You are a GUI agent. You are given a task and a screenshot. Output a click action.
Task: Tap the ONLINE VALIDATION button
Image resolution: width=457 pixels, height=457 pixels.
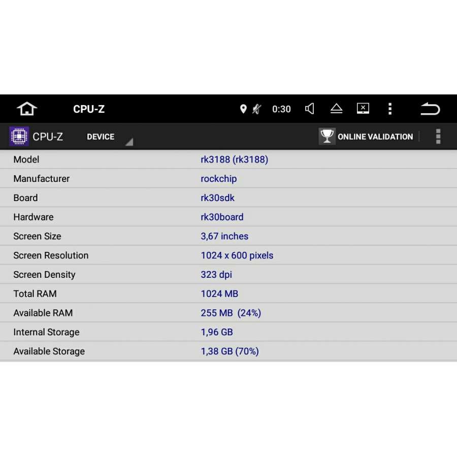pos(366,137)
